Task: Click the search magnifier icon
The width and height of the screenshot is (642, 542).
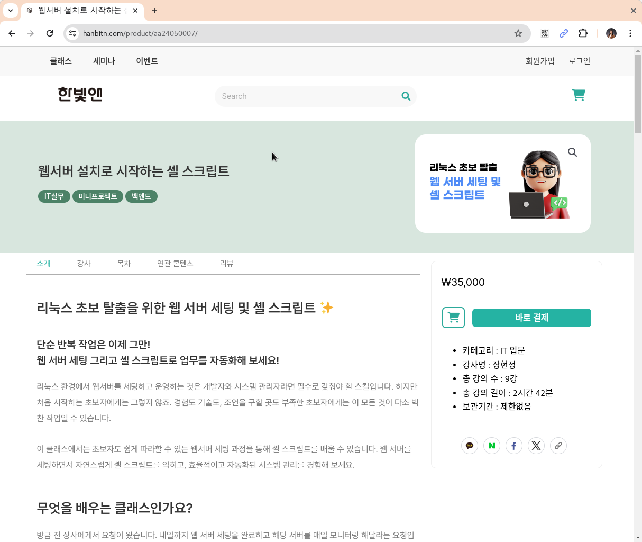Action: pos(406,96)
